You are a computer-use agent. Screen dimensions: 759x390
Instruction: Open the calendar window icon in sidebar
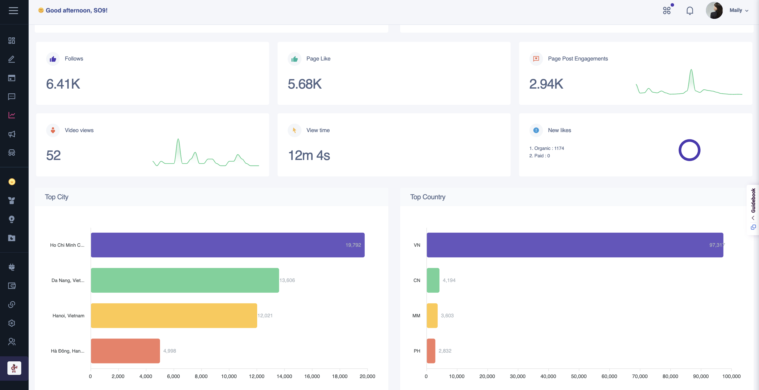point(11,78)
